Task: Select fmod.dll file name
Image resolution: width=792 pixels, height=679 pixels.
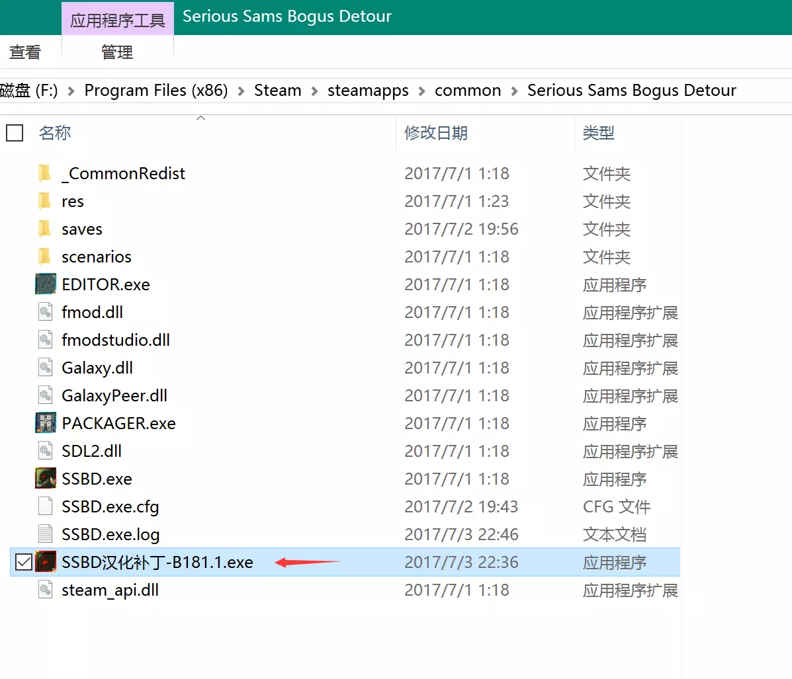Action: pos(92,313)
